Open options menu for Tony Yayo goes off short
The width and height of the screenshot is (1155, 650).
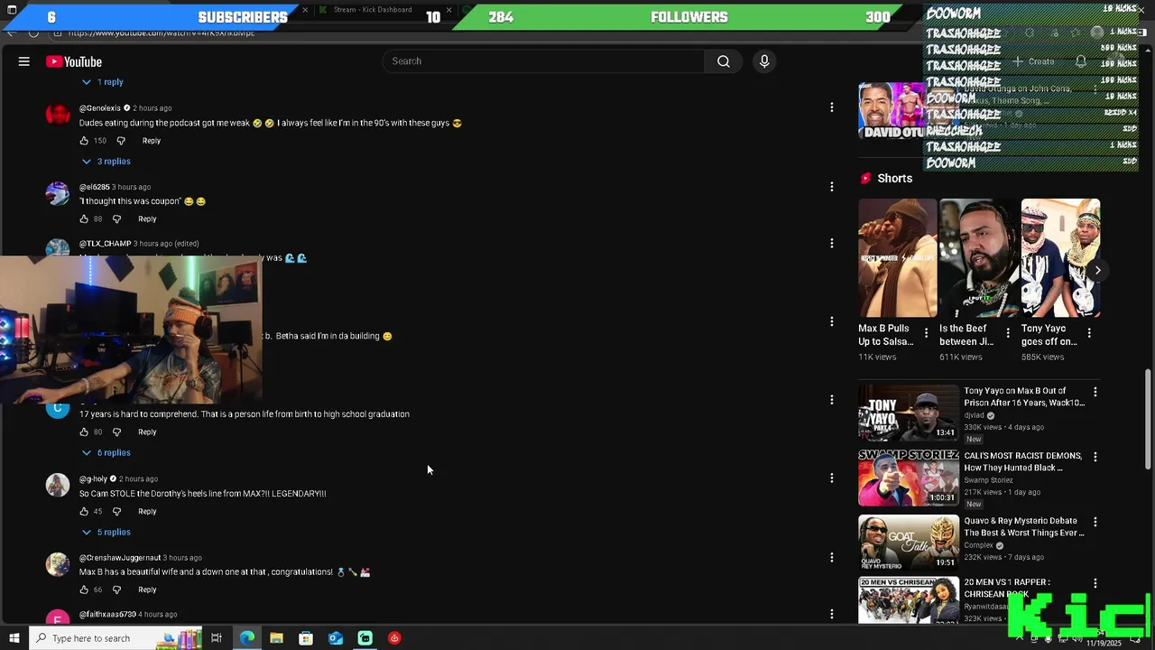pos(1089,333)
